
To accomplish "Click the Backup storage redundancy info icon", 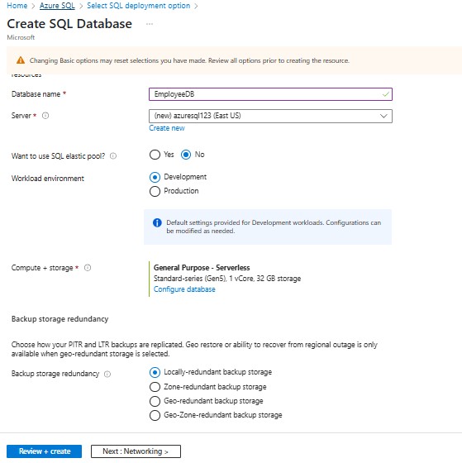I will tap(107, 374).
